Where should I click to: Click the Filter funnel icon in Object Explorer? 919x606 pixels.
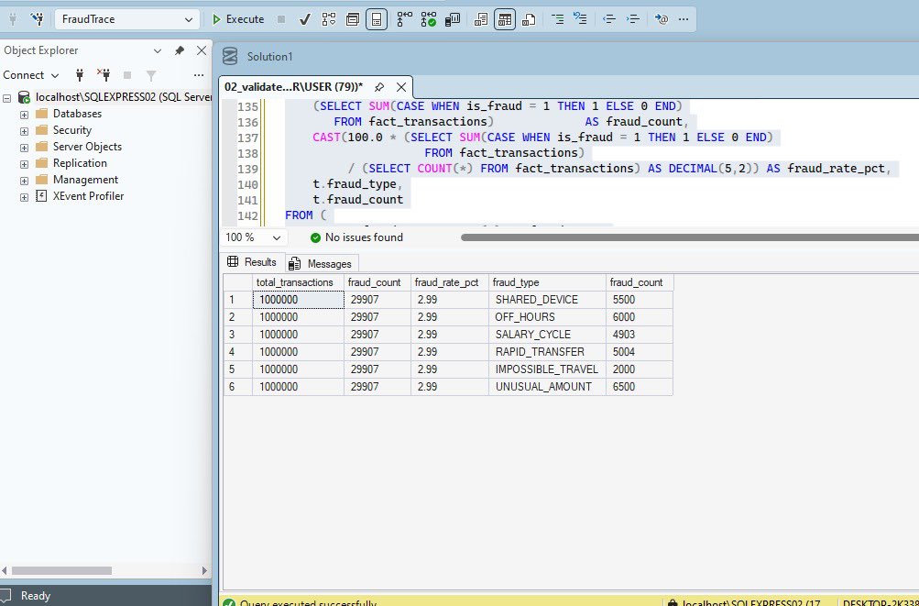(151, 75)
